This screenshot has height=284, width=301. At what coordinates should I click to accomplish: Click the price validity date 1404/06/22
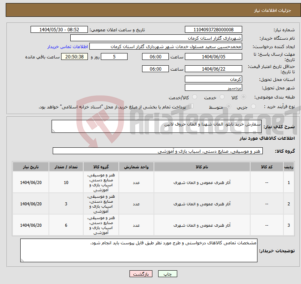coord(214,69)
